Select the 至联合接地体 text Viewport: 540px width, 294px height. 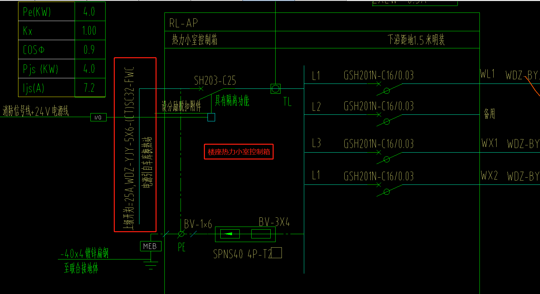(81, 268)
